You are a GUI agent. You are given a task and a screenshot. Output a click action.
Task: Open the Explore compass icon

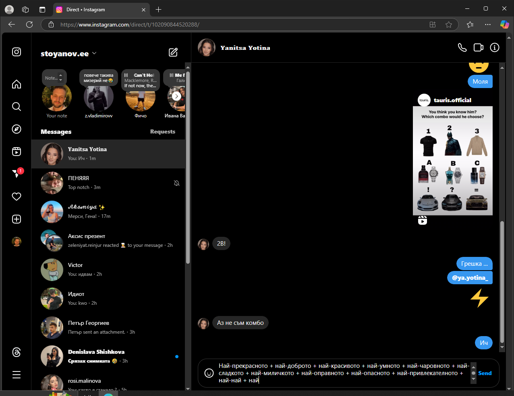(17, 129)
